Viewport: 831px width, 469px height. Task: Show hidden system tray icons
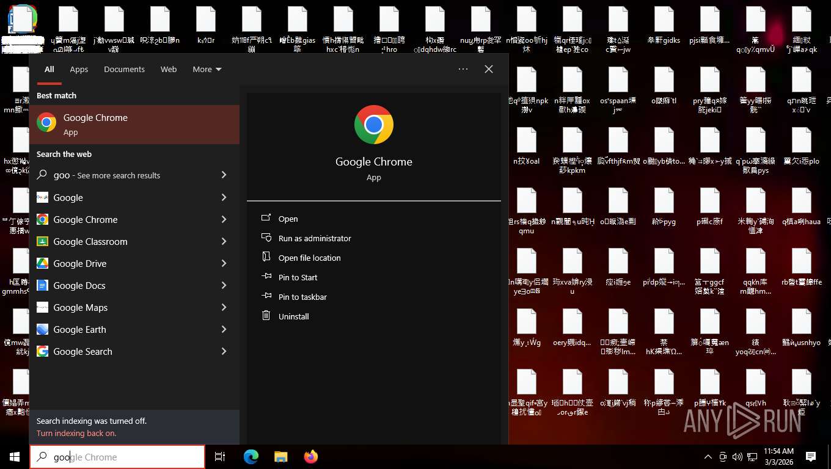[708, 457]
